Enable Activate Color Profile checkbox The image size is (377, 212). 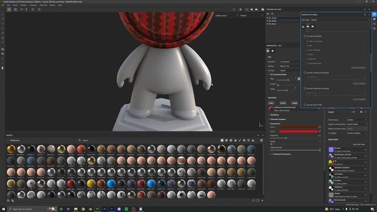(x=305, y=105)
